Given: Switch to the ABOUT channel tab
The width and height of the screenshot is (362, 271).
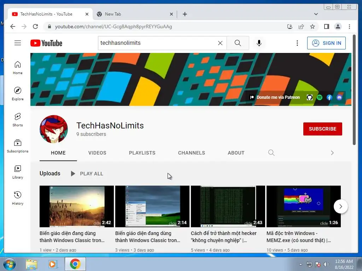Looking at the screenshot, I should (236, 153).
